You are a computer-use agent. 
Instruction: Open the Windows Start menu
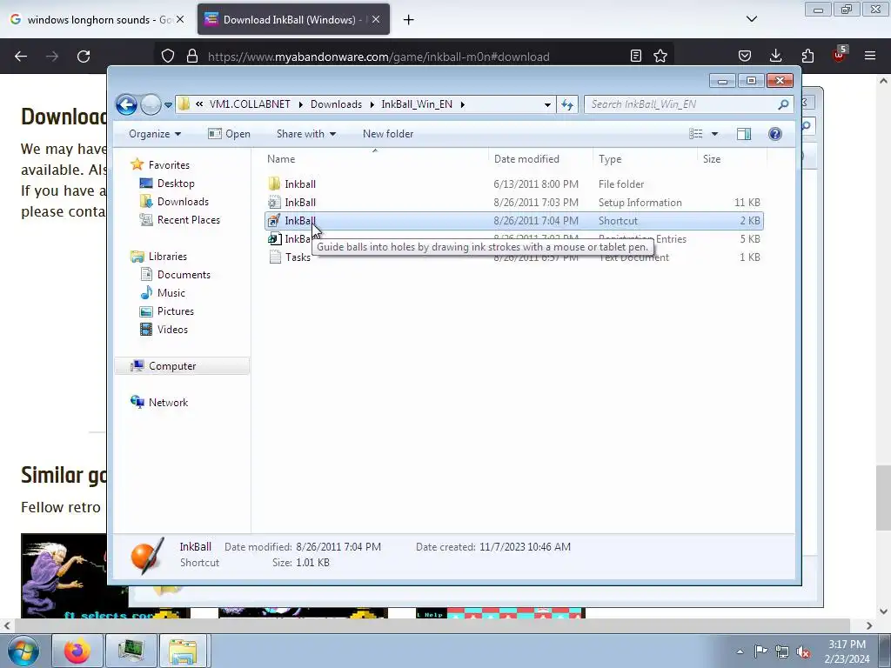pos(23,651)
